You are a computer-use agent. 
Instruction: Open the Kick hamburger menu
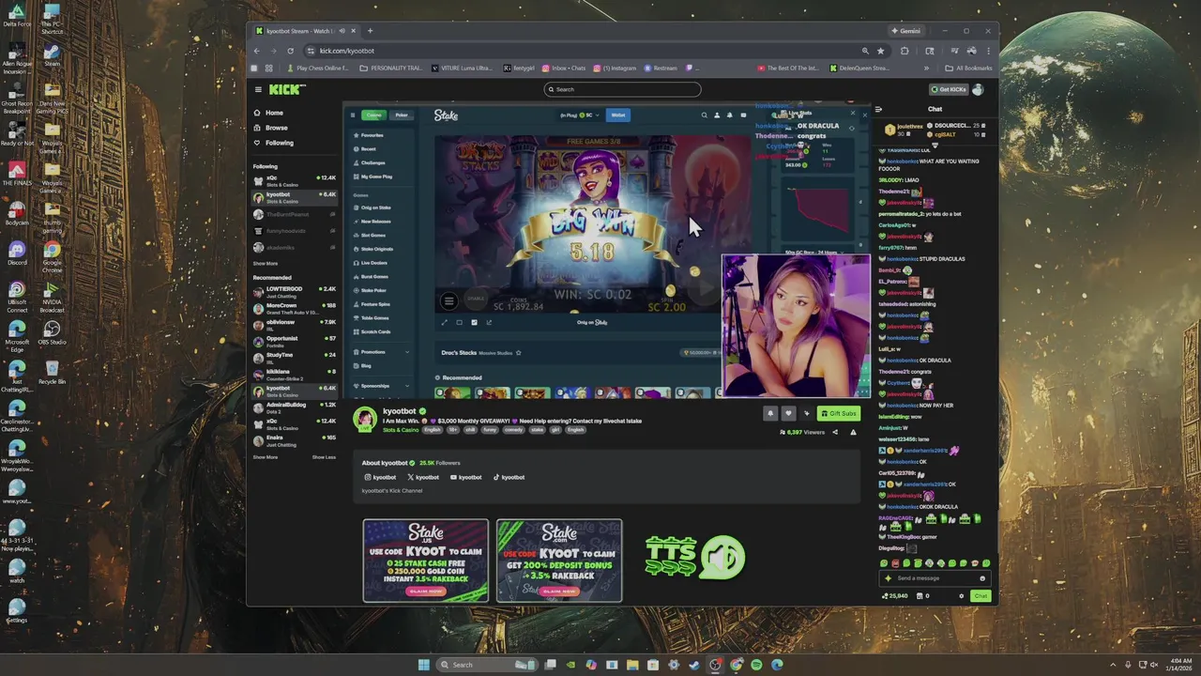258,89
